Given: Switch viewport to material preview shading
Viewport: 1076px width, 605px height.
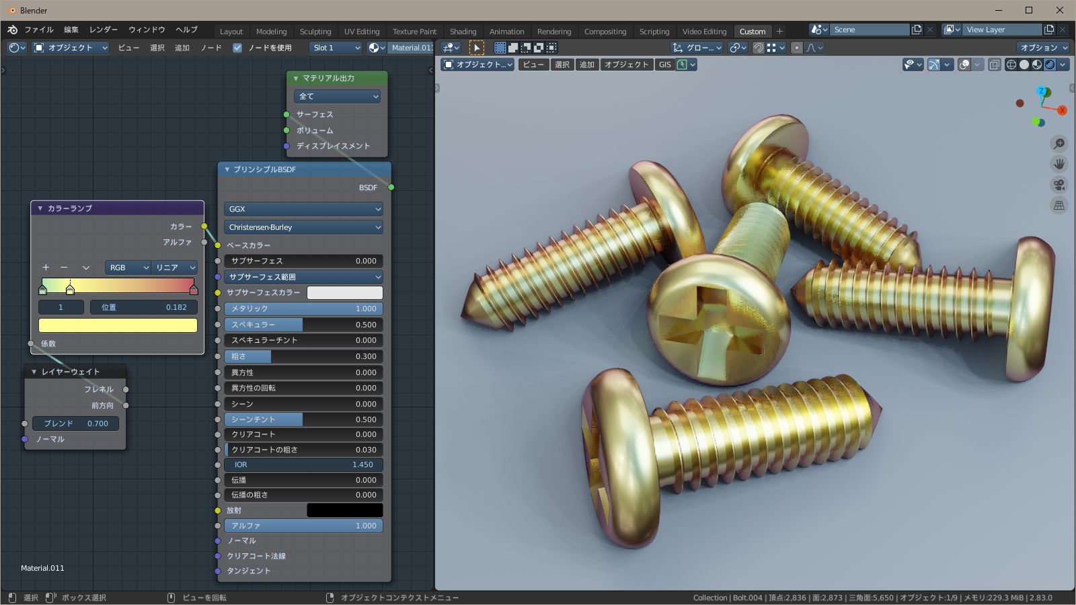Looking at the screenshot, I should (x=1037, y=65).
